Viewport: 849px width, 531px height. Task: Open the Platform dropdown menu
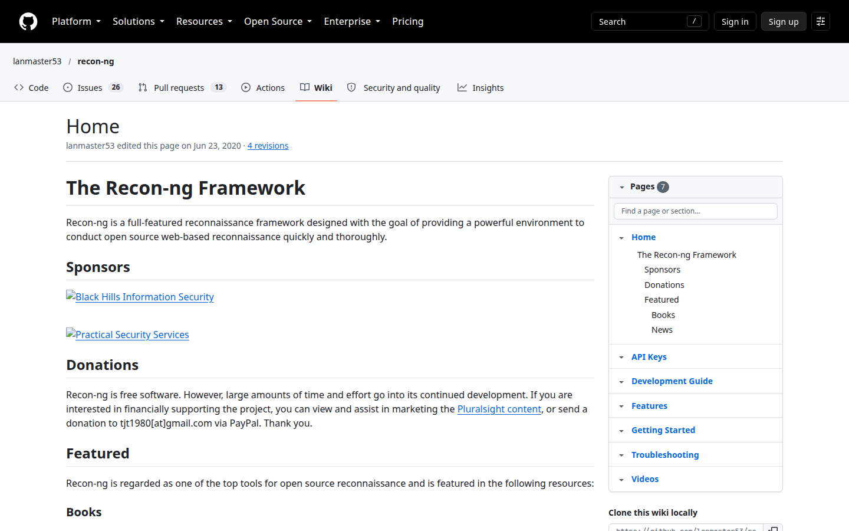[x=76, y=21]
